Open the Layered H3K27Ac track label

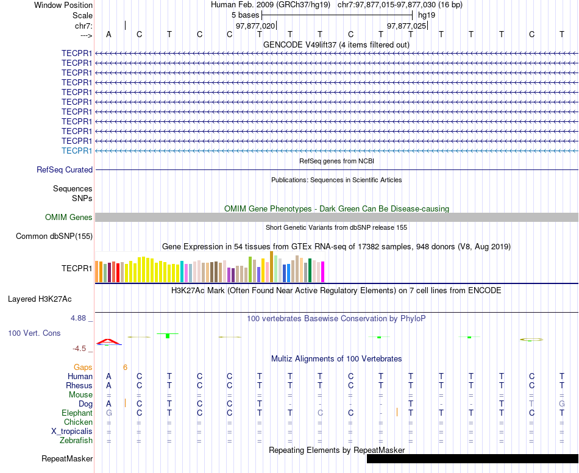point(40,299)
